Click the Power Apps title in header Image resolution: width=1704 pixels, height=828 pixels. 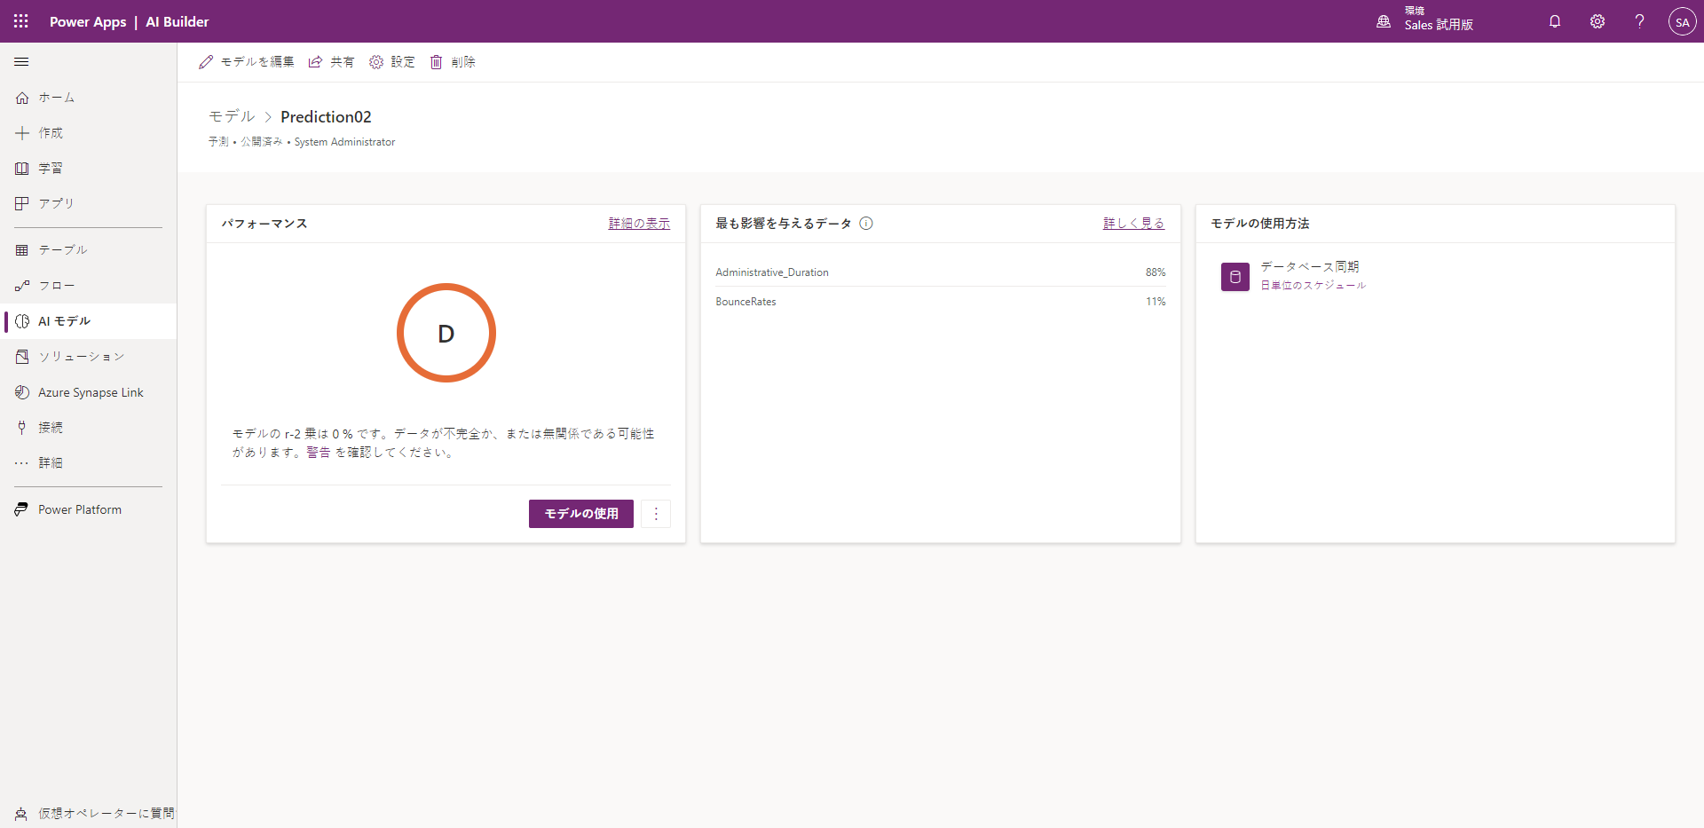click(88, 21)
